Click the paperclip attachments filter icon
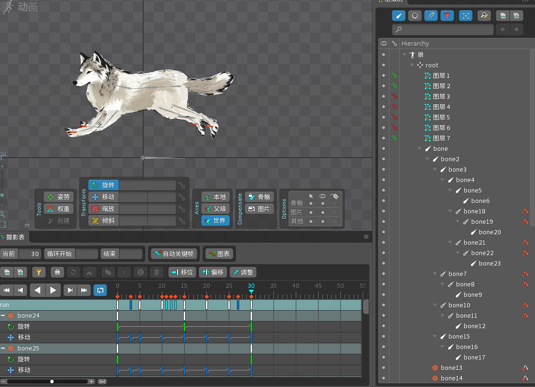This screenshot has height=387, width=535. [431, 16]
